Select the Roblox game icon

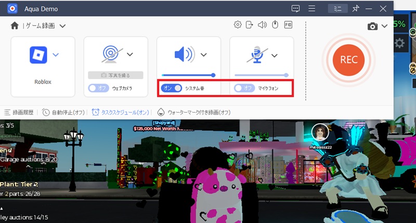38,55
